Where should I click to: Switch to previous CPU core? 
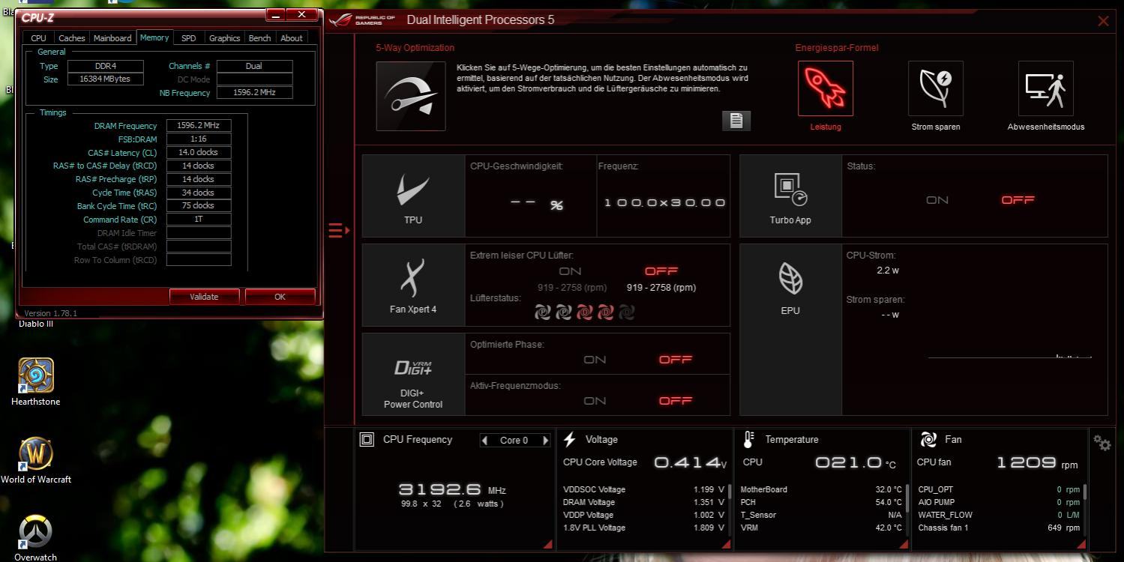[484, 441]
